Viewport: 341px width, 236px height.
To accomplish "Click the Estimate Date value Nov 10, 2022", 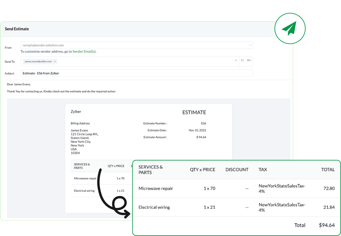I will (197, 130).
